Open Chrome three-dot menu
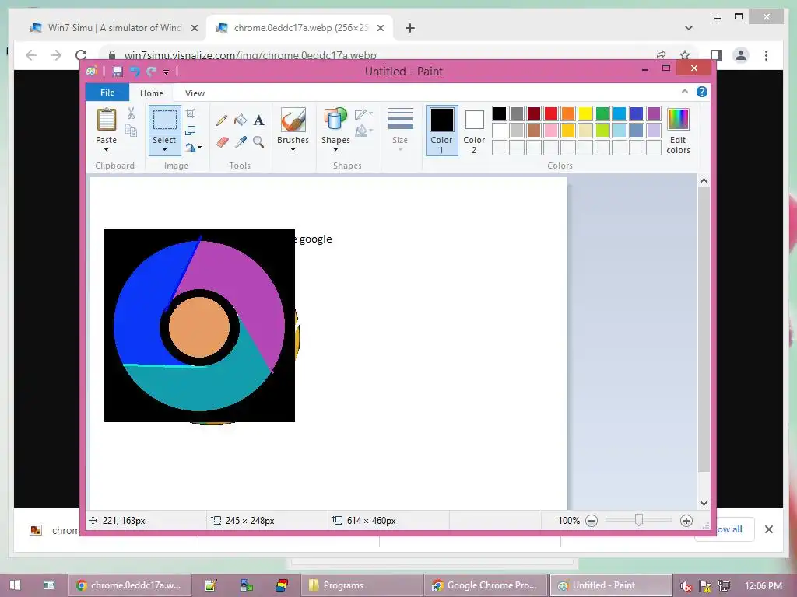797x597 pixels. pyautogui.click(x=766, y=55)
